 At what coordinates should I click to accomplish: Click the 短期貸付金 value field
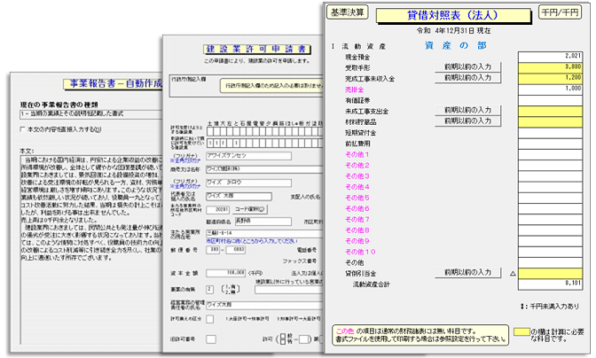550,133
